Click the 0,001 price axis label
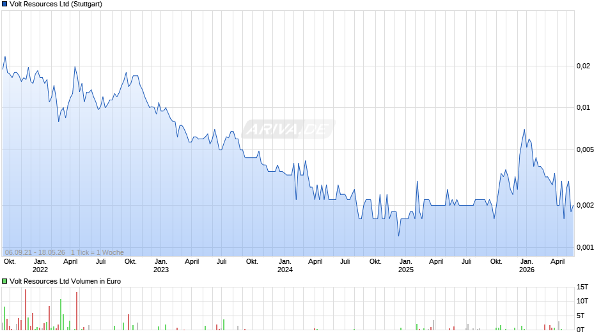The width and height of the screenshot is (601, 336). click(x=585, y=247)
